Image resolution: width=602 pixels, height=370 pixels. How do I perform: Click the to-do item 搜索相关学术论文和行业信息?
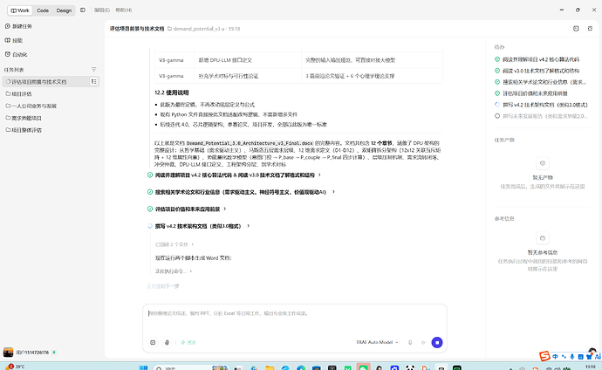(541, 82)
